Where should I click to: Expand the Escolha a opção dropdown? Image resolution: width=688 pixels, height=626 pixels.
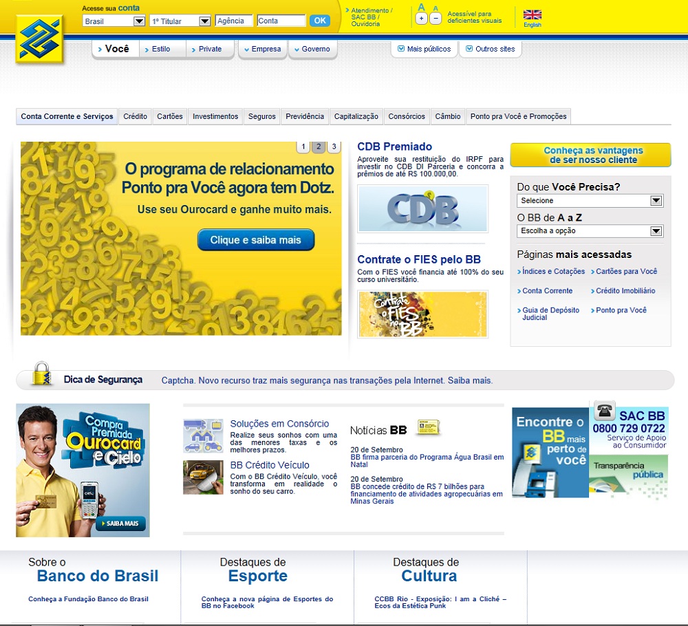pyautogui.click(x=590, y=230)
